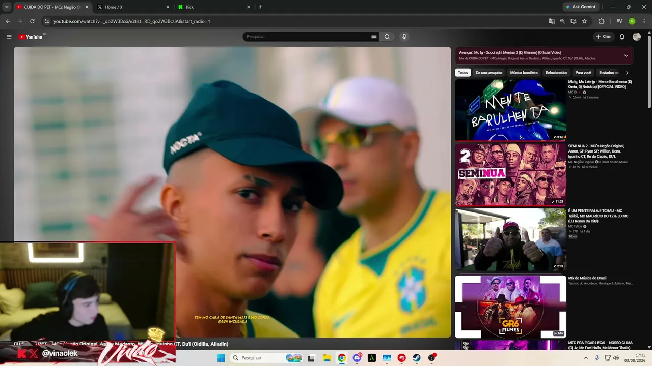The height and width of the screenshot is (366, 652).
Task: Open the media controls icon in Chrome toolbar
Action: 619,21
